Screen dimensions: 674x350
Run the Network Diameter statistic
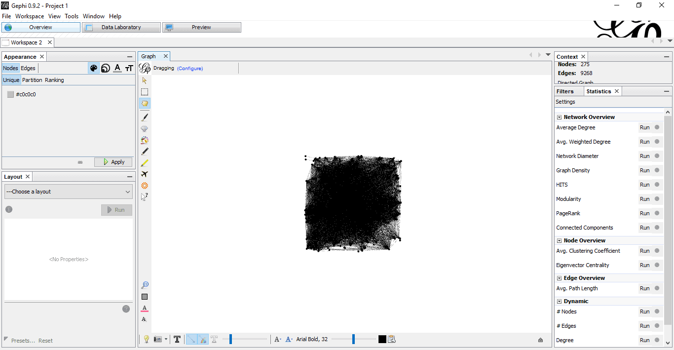(x=645, y=156)
